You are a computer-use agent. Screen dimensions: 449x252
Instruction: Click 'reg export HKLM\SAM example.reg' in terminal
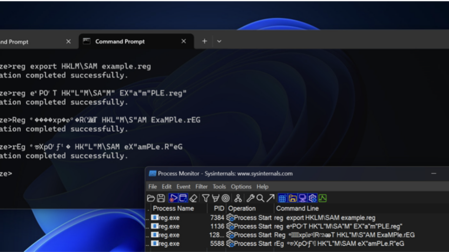coord(81,66)
